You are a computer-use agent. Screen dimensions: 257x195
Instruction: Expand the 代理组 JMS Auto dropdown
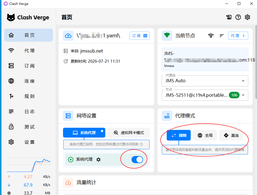pos(205,81)
